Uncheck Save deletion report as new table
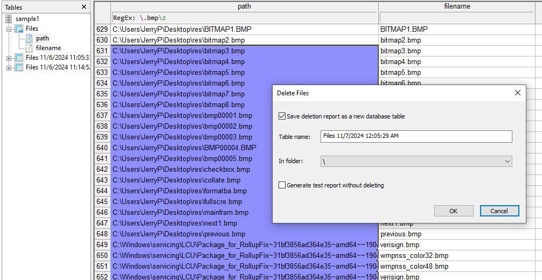This screenshot has height=280, width=542. point(282,116)
